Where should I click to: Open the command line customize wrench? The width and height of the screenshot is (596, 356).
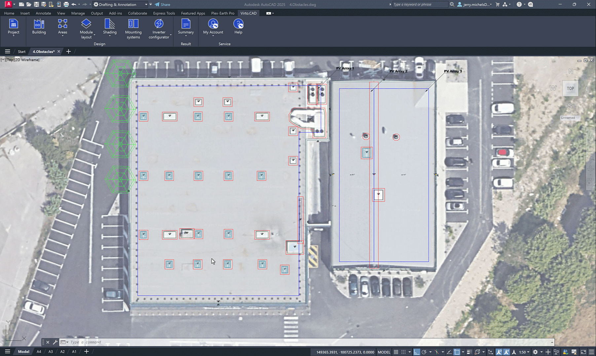(x=55, y=342)
